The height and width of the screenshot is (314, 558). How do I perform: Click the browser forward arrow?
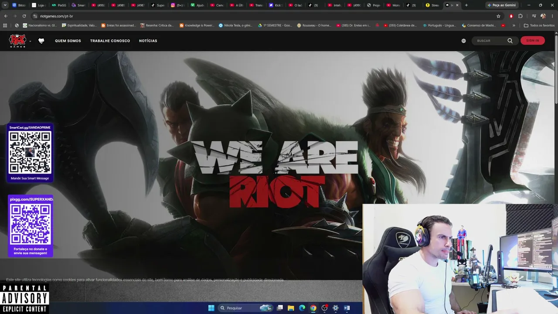click(15, 16)
